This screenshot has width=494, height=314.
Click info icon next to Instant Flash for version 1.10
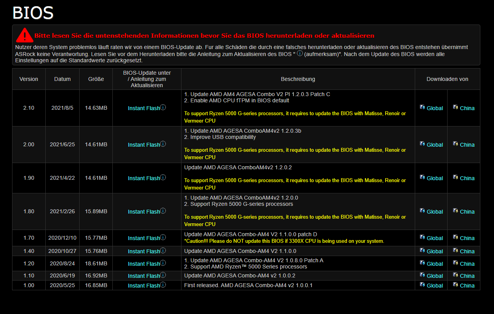163,275
